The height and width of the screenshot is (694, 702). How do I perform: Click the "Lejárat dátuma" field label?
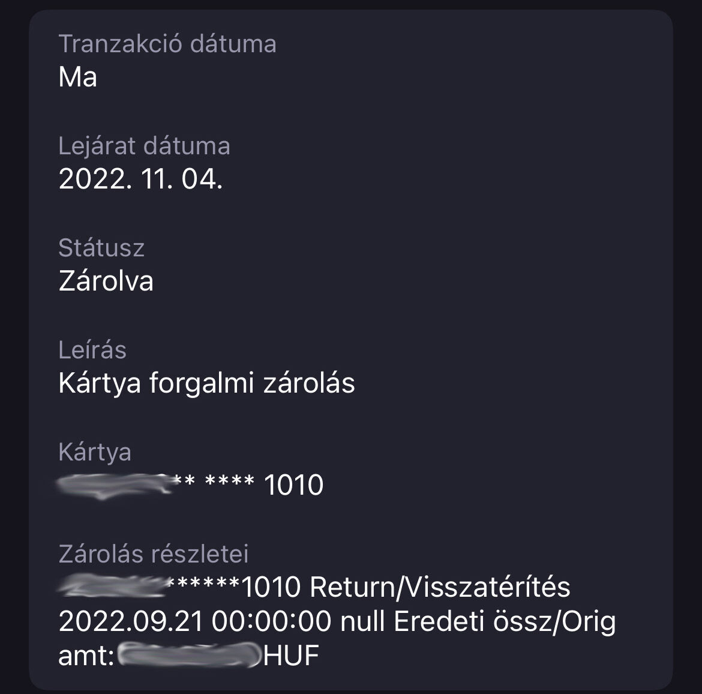144,146
